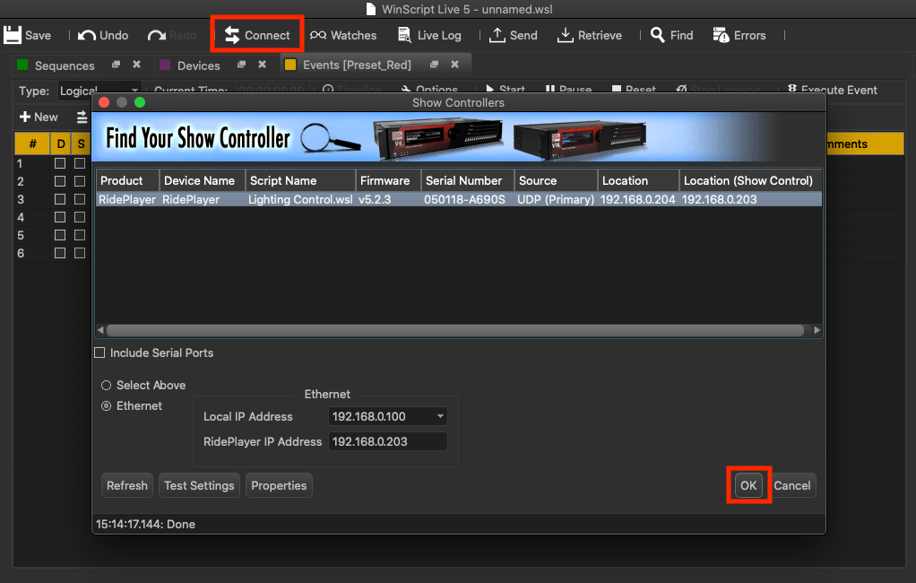This screenshot has height=583, width=916.
Task: Click the Refresh button
Action: (126, 485)
